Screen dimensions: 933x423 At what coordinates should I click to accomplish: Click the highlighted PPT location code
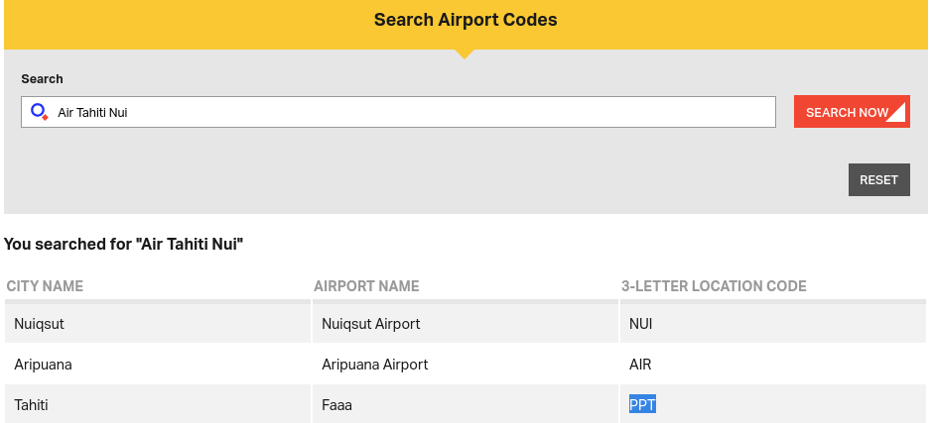point(642,404)
